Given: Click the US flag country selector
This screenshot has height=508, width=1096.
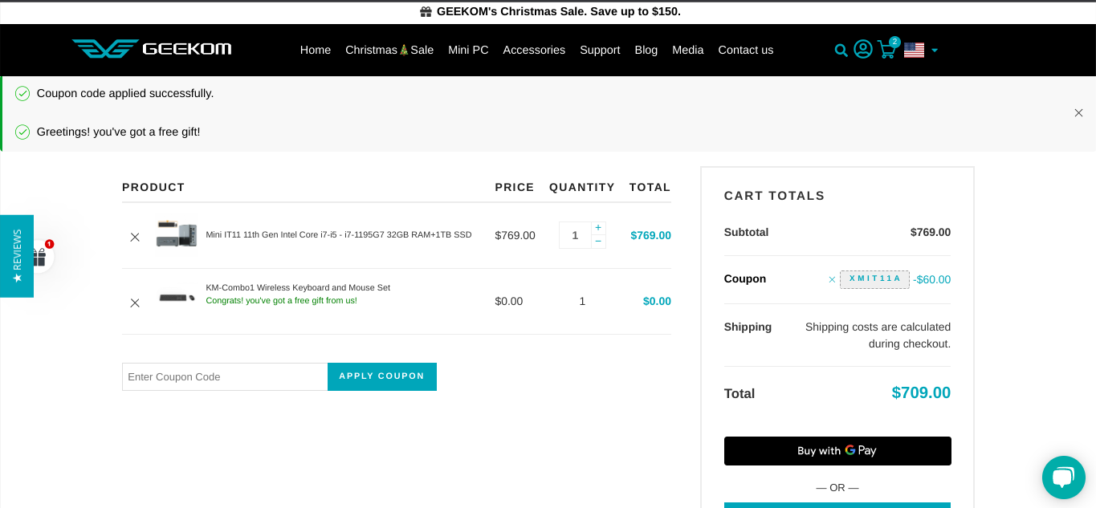Looking at the screenshot, I should tap(914, 50).
